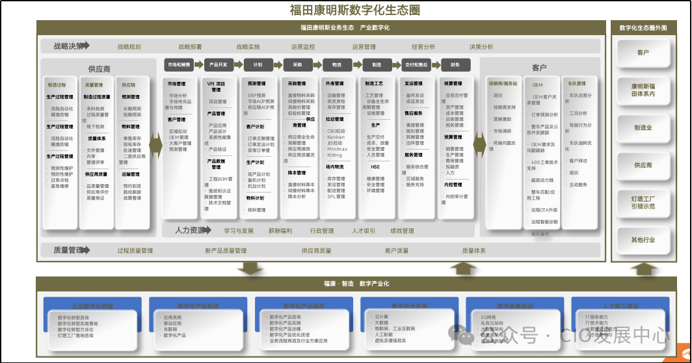Select 经营分析 in the strategy row
Image resolution: width=692 pixels, height=363 pixels.
click(423, 47)
